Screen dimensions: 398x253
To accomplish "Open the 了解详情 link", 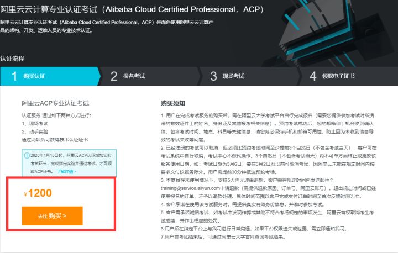I will pyautogui.click(x=66, y=172).
